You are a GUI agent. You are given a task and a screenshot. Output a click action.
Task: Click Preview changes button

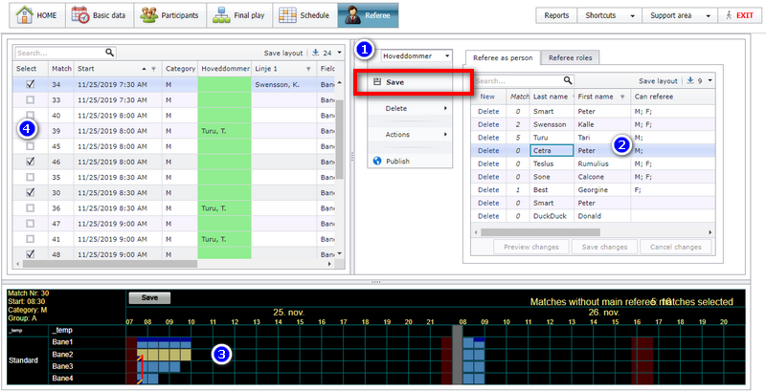(x=531, y=247)
